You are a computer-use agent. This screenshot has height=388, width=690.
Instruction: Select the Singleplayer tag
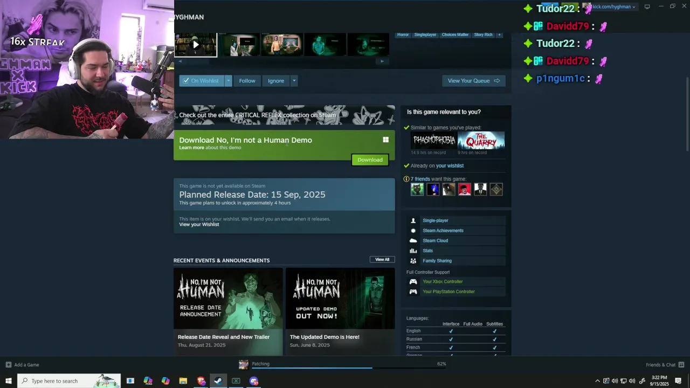point(425,34)
